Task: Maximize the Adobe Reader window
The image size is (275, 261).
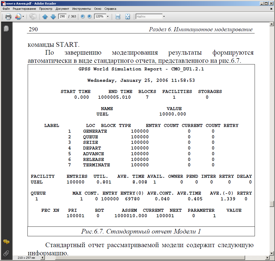Action: click(x=266, y=4)
